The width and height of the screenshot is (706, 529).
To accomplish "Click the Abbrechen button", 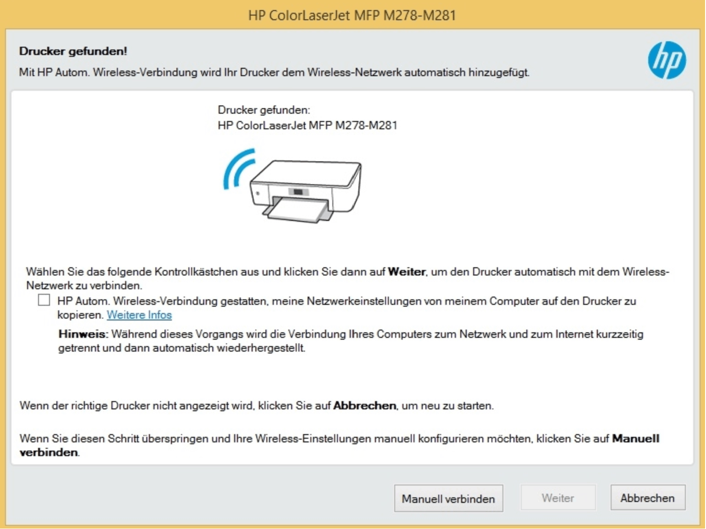I will click(648, 498).
